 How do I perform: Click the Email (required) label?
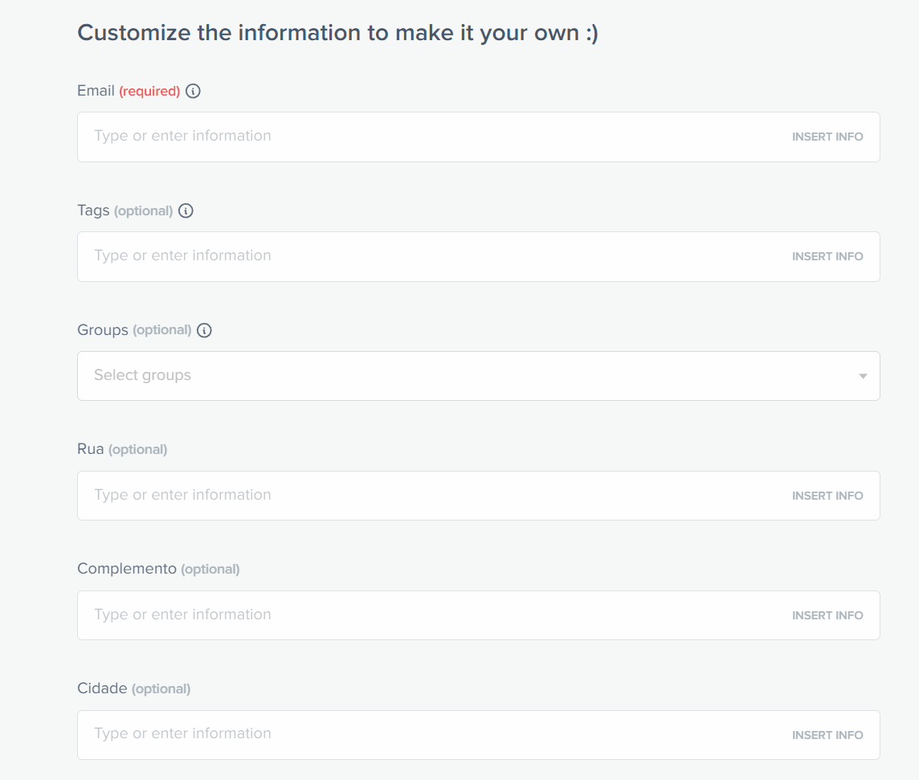[x=129, y=92]
